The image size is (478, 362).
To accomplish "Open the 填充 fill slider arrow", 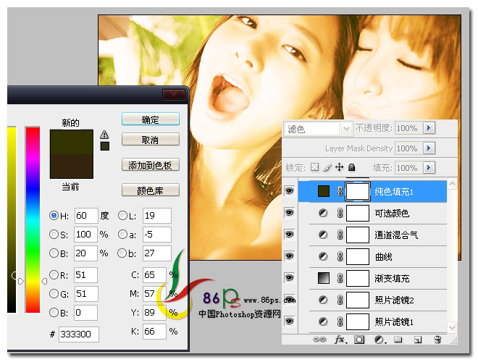I will click(428, 168).
